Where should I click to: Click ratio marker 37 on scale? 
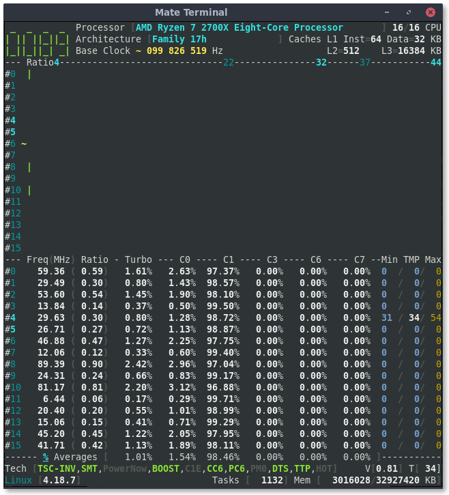[x=365, y=63]
